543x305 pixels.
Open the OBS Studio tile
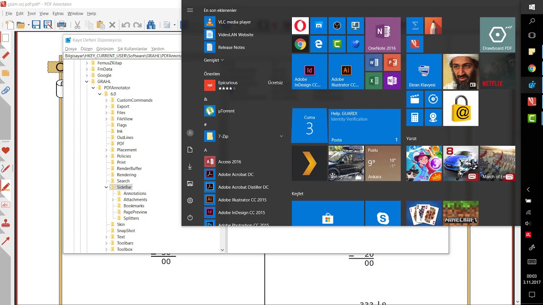pyautogui.click(x=337, y=26)
